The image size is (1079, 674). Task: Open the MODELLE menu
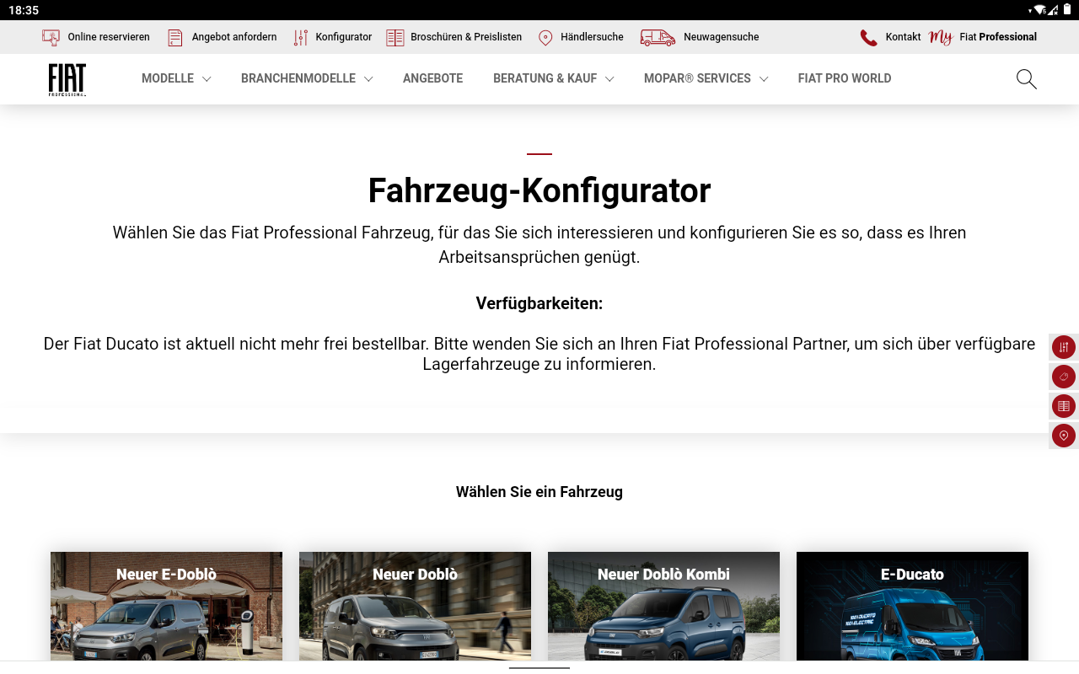click(x=168, y=78)
